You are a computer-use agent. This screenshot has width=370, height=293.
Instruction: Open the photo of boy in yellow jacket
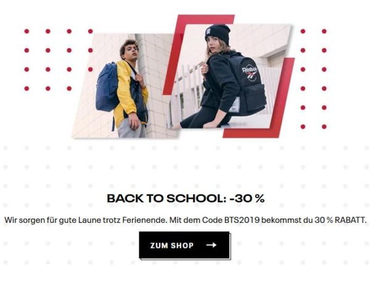126,86
